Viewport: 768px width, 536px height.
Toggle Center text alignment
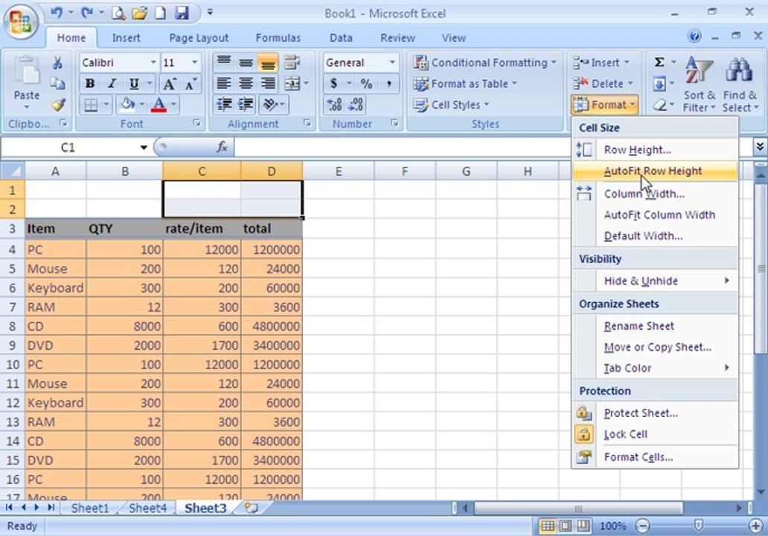pyautogui.click(x=246, y=84)
